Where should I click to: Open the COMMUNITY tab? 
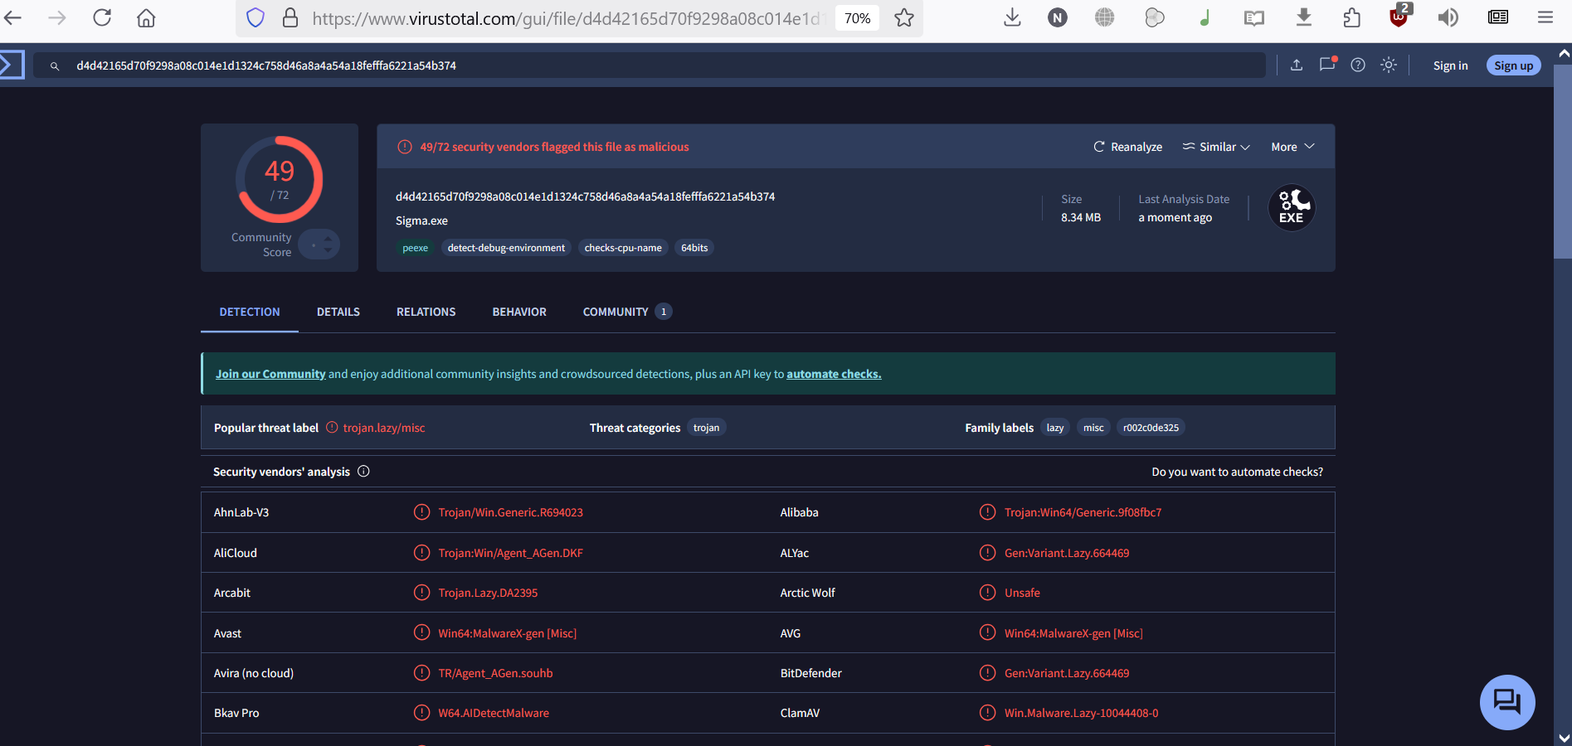pos(627,312)
